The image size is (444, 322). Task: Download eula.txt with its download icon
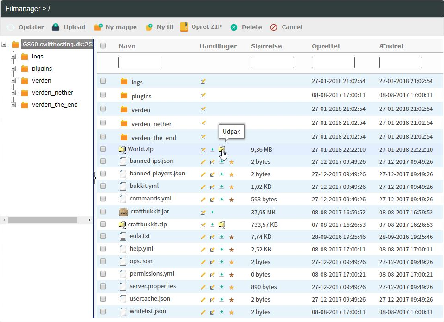click(222, 237)
